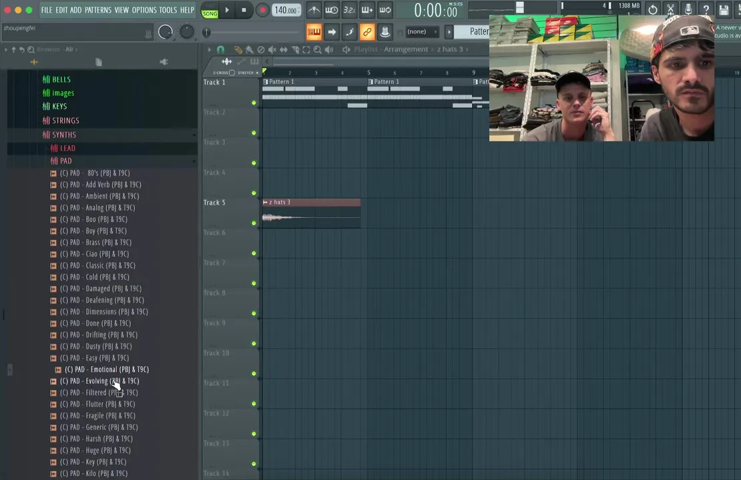Open the browser options menu arrow
Screen dimensions: 741x480
5,49
